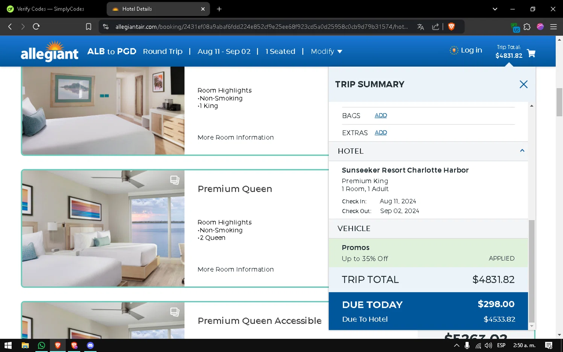Select the Hotel Details tab
This screenshot has height=352, width=563.
click(158, 9)
